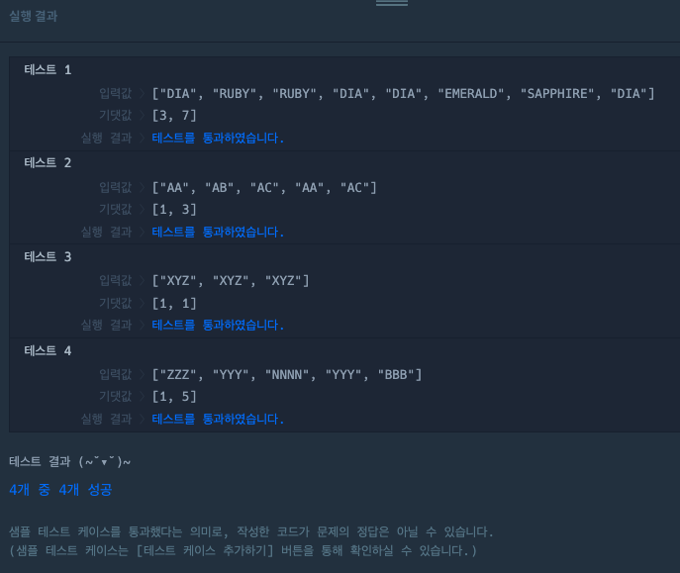The image size is (680, 573).
Task: Click the 실행 결과 label in Test 3
Action: [106, 325]
